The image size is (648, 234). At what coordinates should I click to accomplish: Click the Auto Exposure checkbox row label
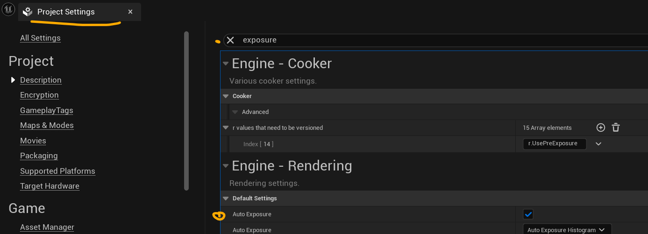click(252, 214)
